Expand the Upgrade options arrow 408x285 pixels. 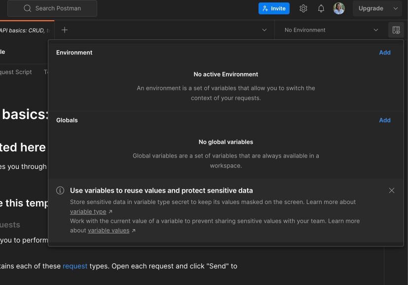coord(395,8)
